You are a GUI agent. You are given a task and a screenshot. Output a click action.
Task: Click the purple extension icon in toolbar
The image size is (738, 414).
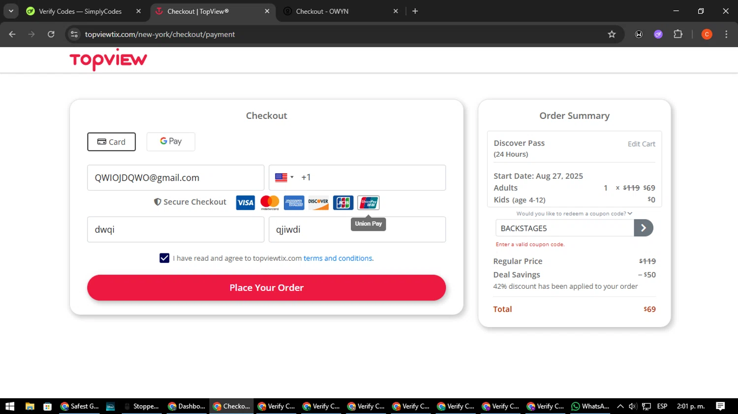[x=658, y=34]
